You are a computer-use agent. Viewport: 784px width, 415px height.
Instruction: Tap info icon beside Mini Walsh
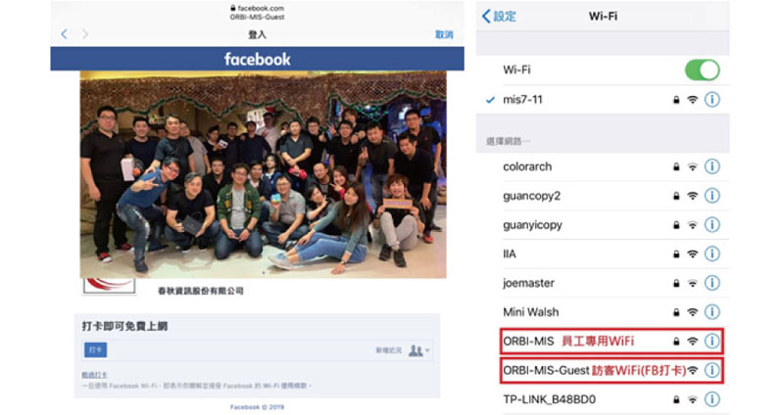tap(712, 312)
